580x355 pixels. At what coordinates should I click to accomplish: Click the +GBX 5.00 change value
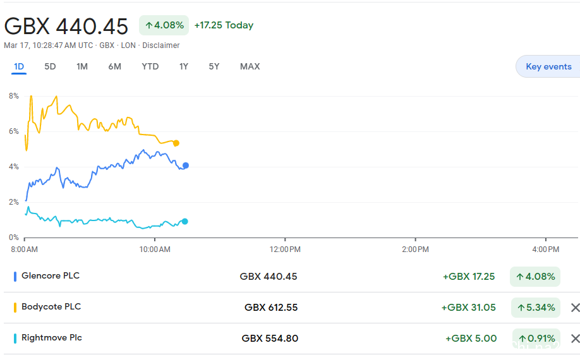pyautogui.click(x=471, y=339)
